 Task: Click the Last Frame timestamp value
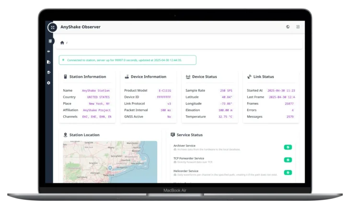(282, 97)
